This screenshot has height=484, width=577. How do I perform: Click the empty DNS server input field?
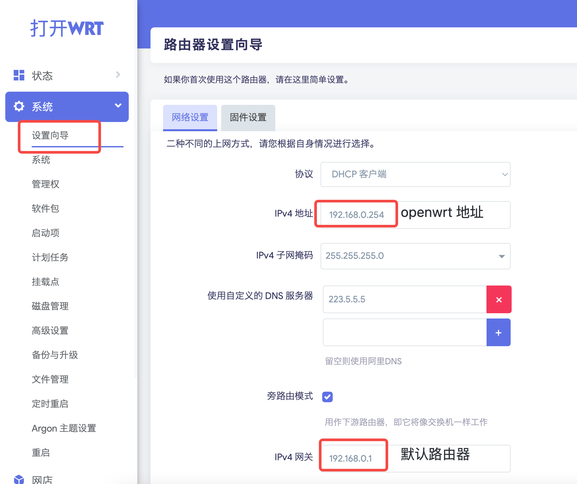coord(405,332)
